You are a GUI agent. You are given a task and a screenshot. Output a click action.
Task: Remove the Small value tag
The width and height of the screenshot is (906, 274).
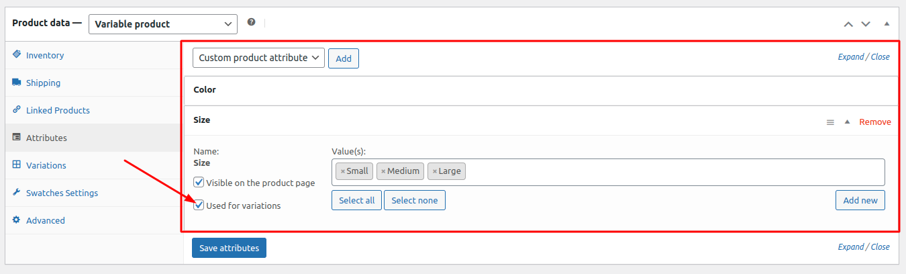[x=343, y=171]
